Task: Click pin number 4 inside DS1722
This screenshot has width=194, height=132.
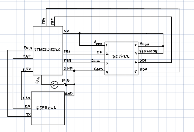Action: click(x=107, y=72)
